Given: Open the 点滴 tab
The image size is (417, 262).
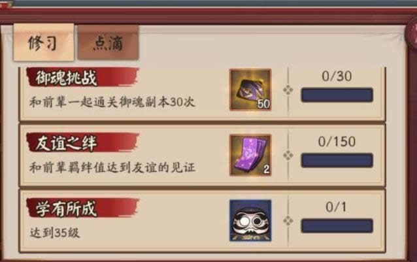Looking at the screenshot, I should pyautogui.click(x=108, y=42).
